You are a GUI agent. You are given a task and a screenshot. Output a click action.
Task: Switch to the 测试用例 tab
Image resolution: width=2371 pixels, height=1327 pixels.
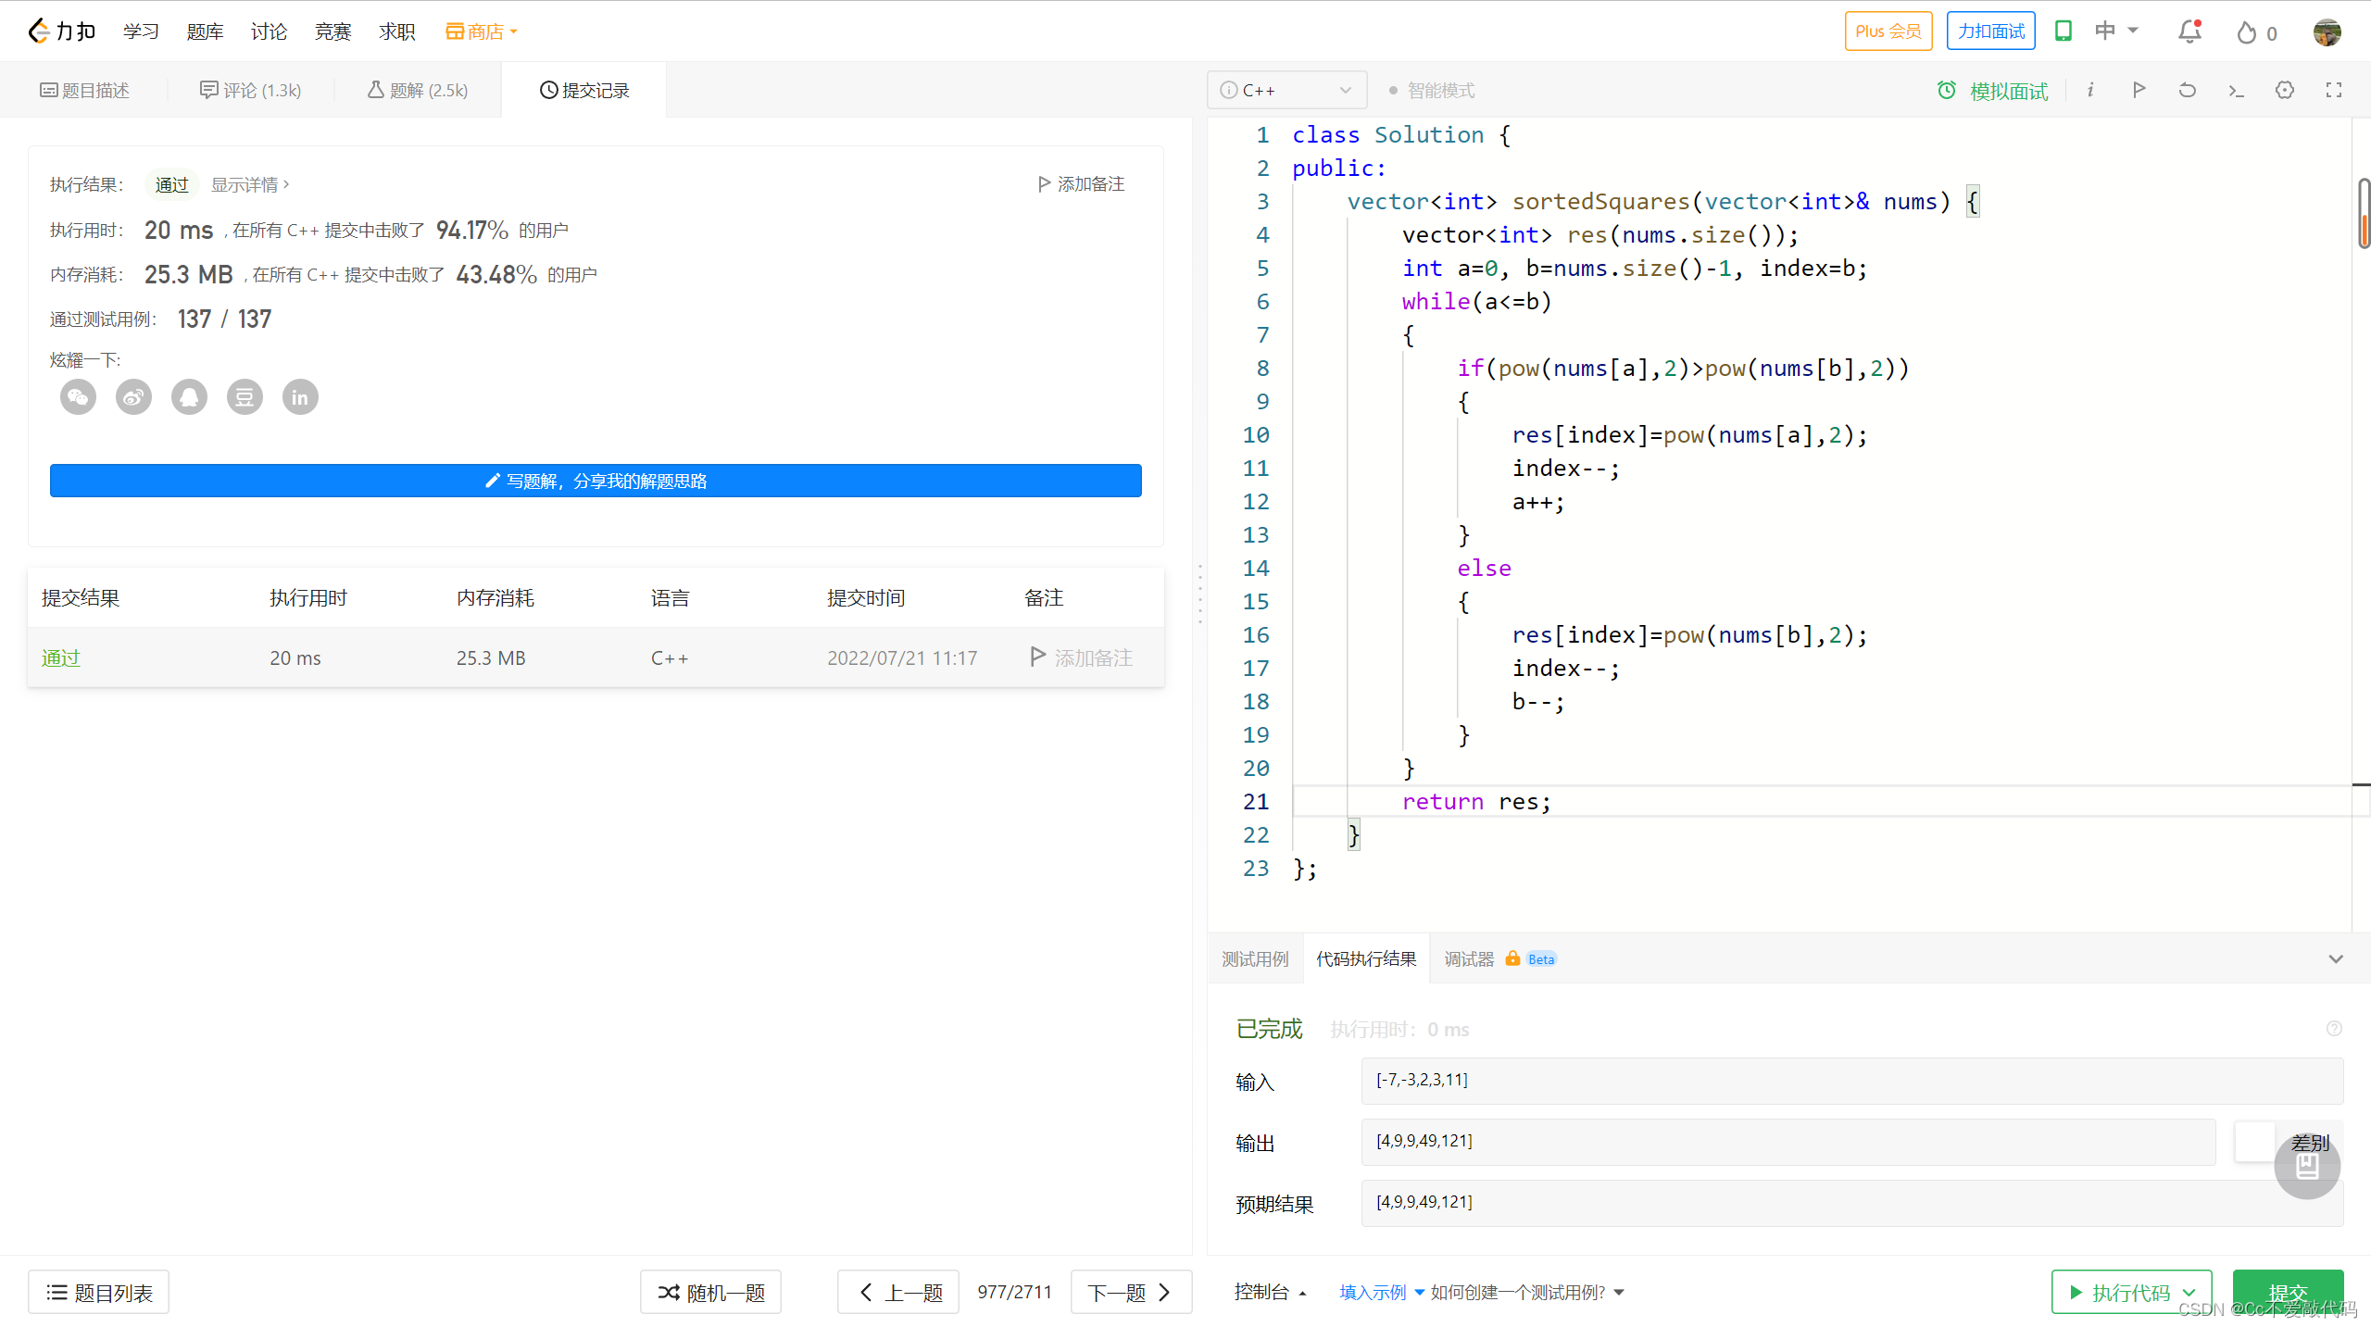pyautogui.click(x=1254, y=958)
